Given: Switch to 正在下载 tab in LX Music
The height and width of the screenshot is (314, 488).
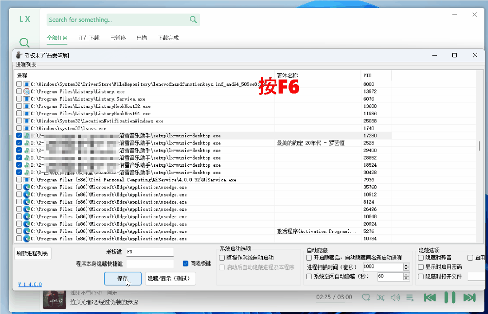Looking at the screenshot, I should click(89, 38).
